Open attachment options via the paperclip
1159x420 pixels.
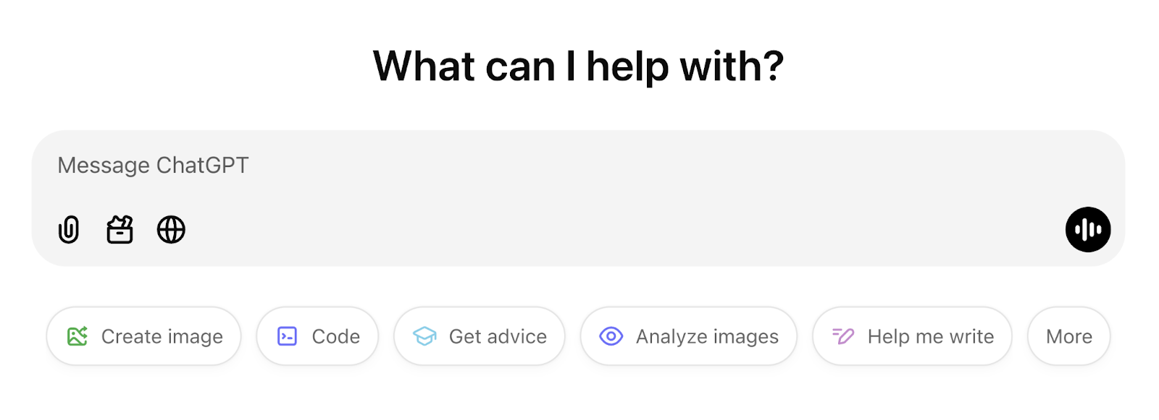click(69, 230)
